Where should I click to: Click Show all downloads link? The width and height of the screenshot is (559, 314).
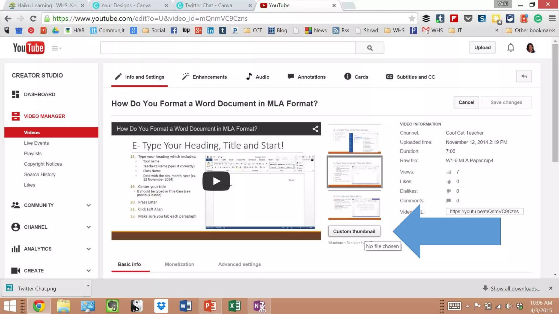pos(515,289)
